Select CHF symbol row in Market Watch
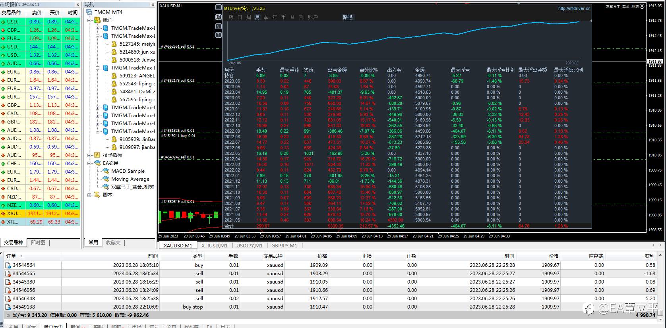Viewport: 666px width, 328px height. (x=40, y=163)
